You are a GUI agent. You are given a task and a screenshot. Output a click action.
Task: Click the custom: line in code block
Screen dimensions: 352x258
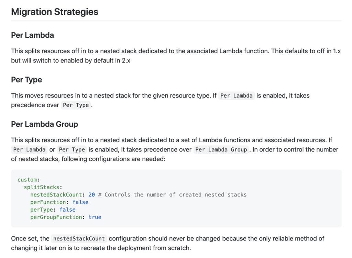28,180
